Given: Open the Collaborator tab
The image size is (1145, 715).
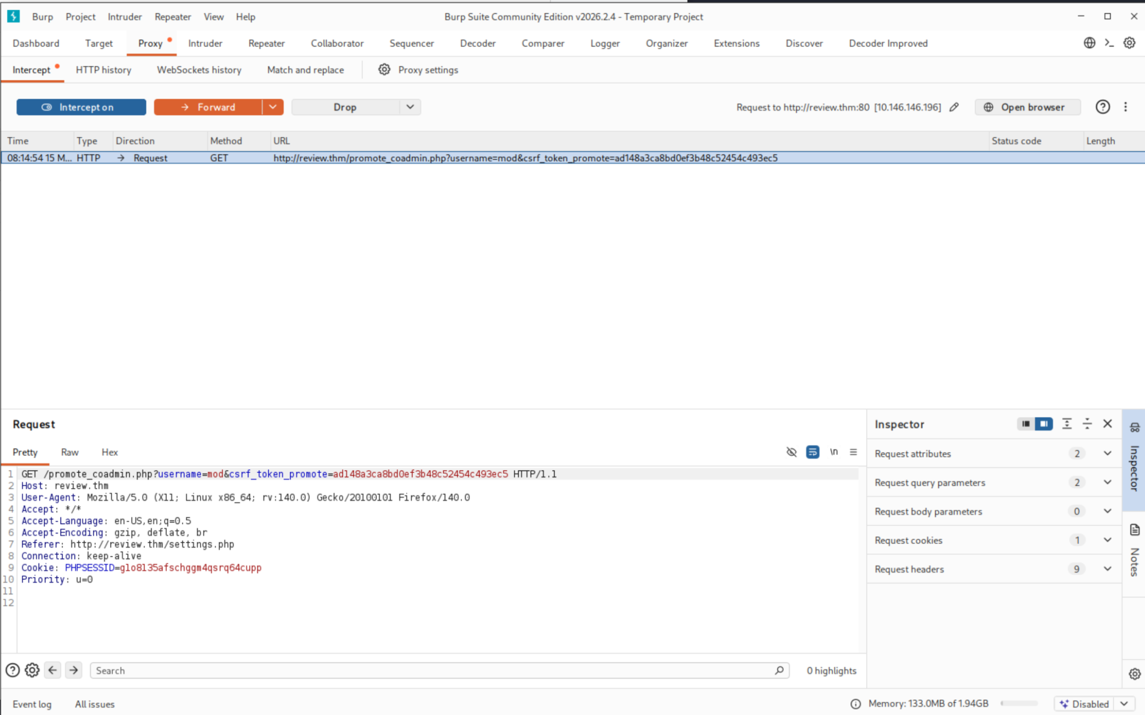Looking at the screenshot, I should 337,43.
